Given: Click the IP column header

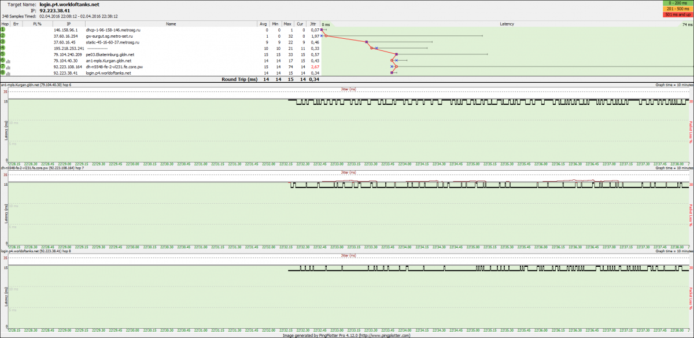Looking at the screenshot, I should tap(69, 24).
